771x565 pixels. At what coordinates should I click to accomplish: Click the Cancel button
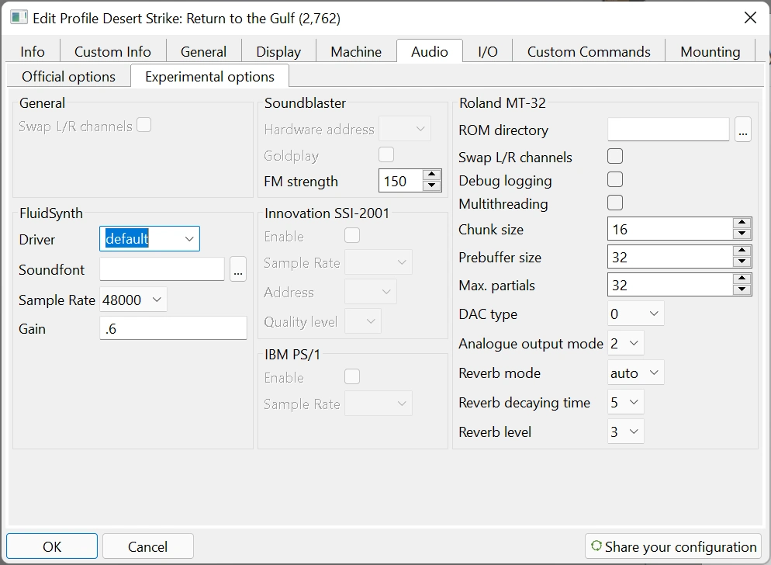tap(147, 546)
